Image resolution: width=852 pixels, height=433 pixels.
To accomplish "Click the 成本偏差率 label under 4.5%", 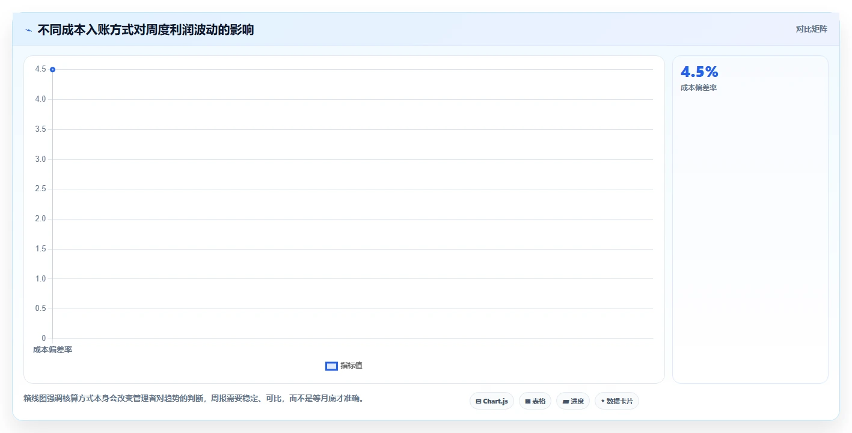I will tap(699, 88).
